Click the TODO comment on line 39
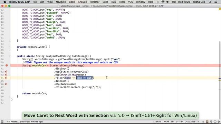 coord(70,62)
